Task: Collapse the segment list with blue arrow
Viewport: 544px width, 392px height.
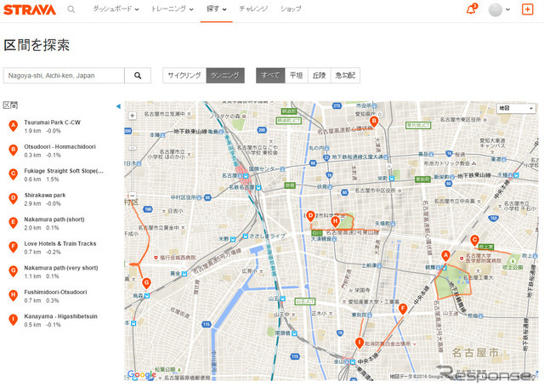Action: pyautogui.click(x=118, y=106)
